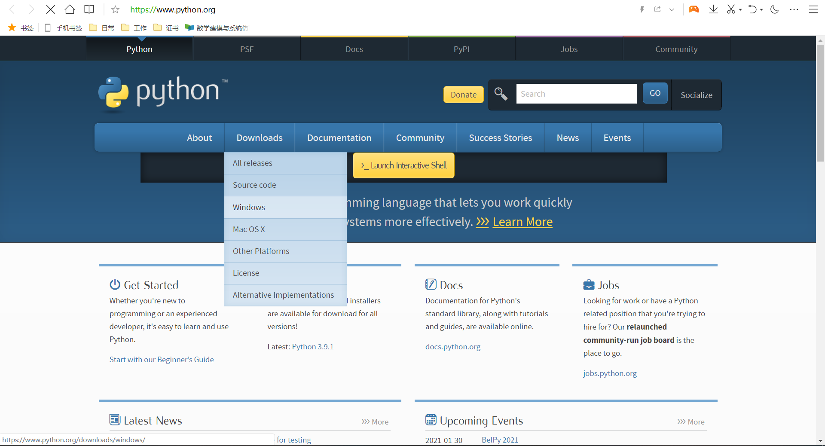
Task: Open Start with our Beginner's Guide
Action: (x=162, y=360)
